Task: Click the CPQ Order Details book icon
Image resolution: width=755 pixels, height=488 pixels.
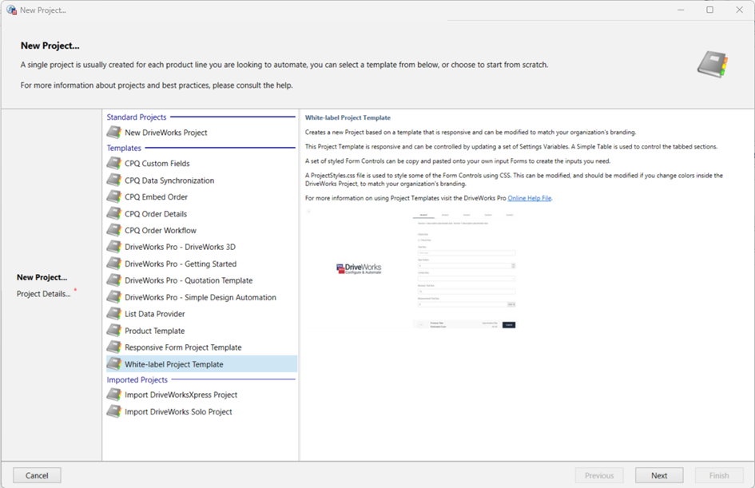Action: click(114, 214)
